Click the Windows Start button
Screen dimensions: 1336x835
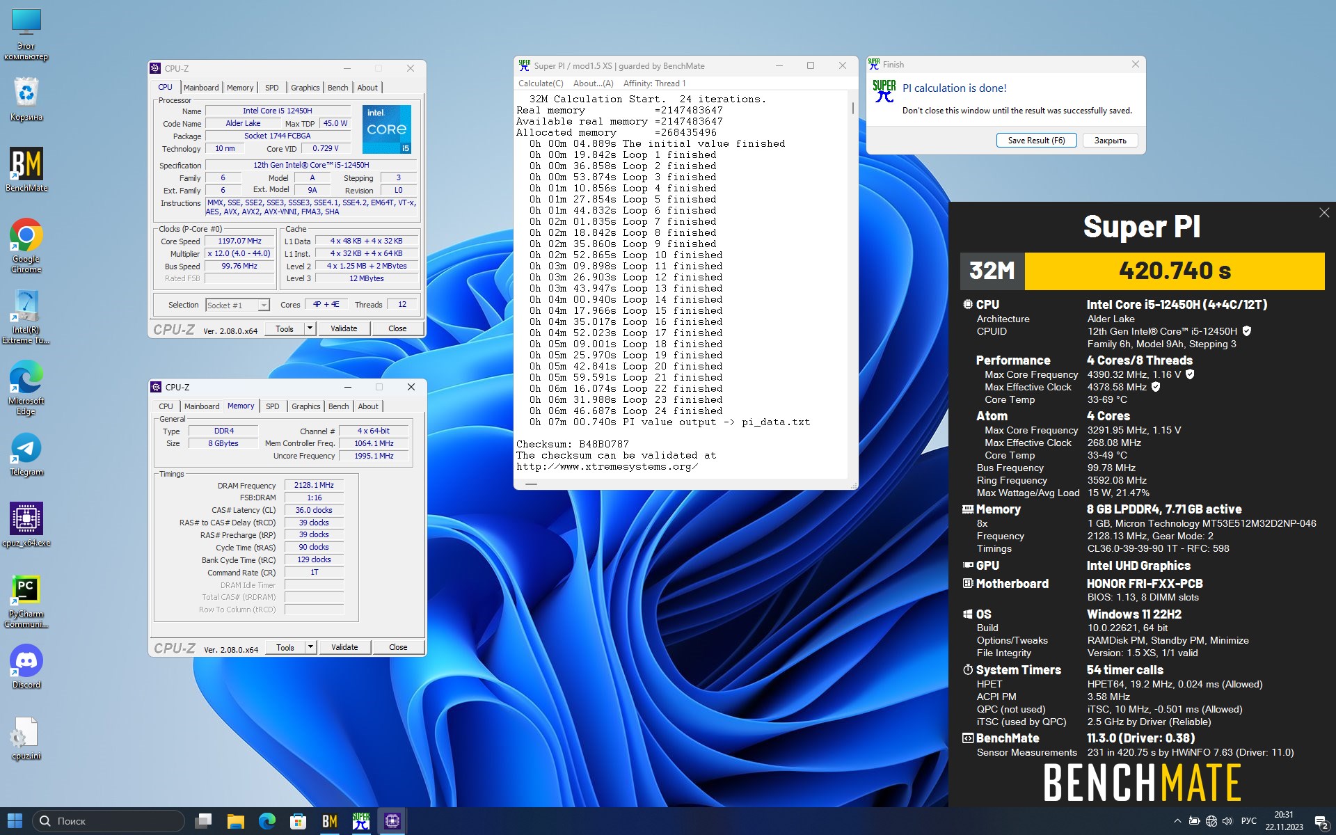[15, 821]
